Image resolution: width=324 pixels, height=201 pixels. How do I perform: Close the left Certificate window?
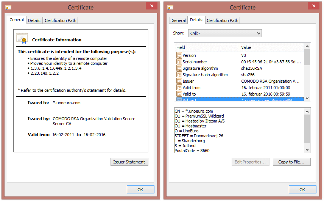[x=152, y=6]
